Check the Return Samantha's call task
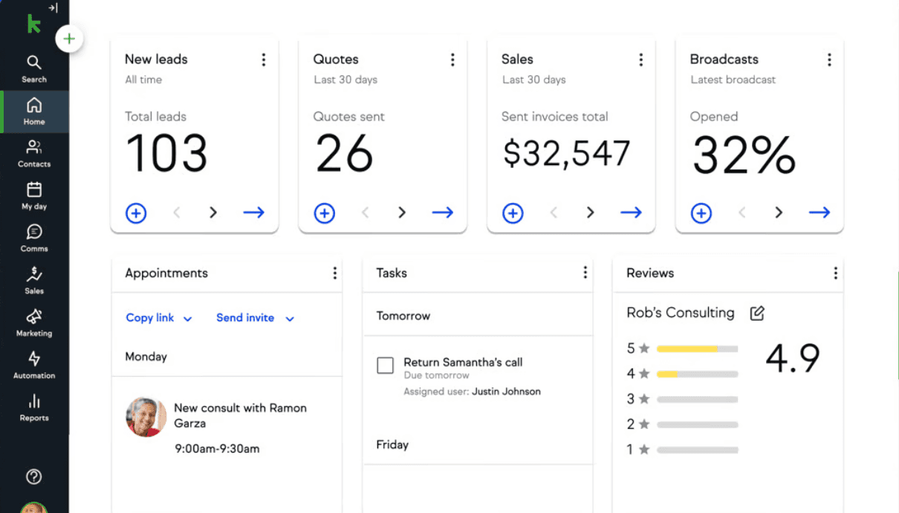This screenshot has width=899, height=513. pyautogui.click(x=385, y=366)
